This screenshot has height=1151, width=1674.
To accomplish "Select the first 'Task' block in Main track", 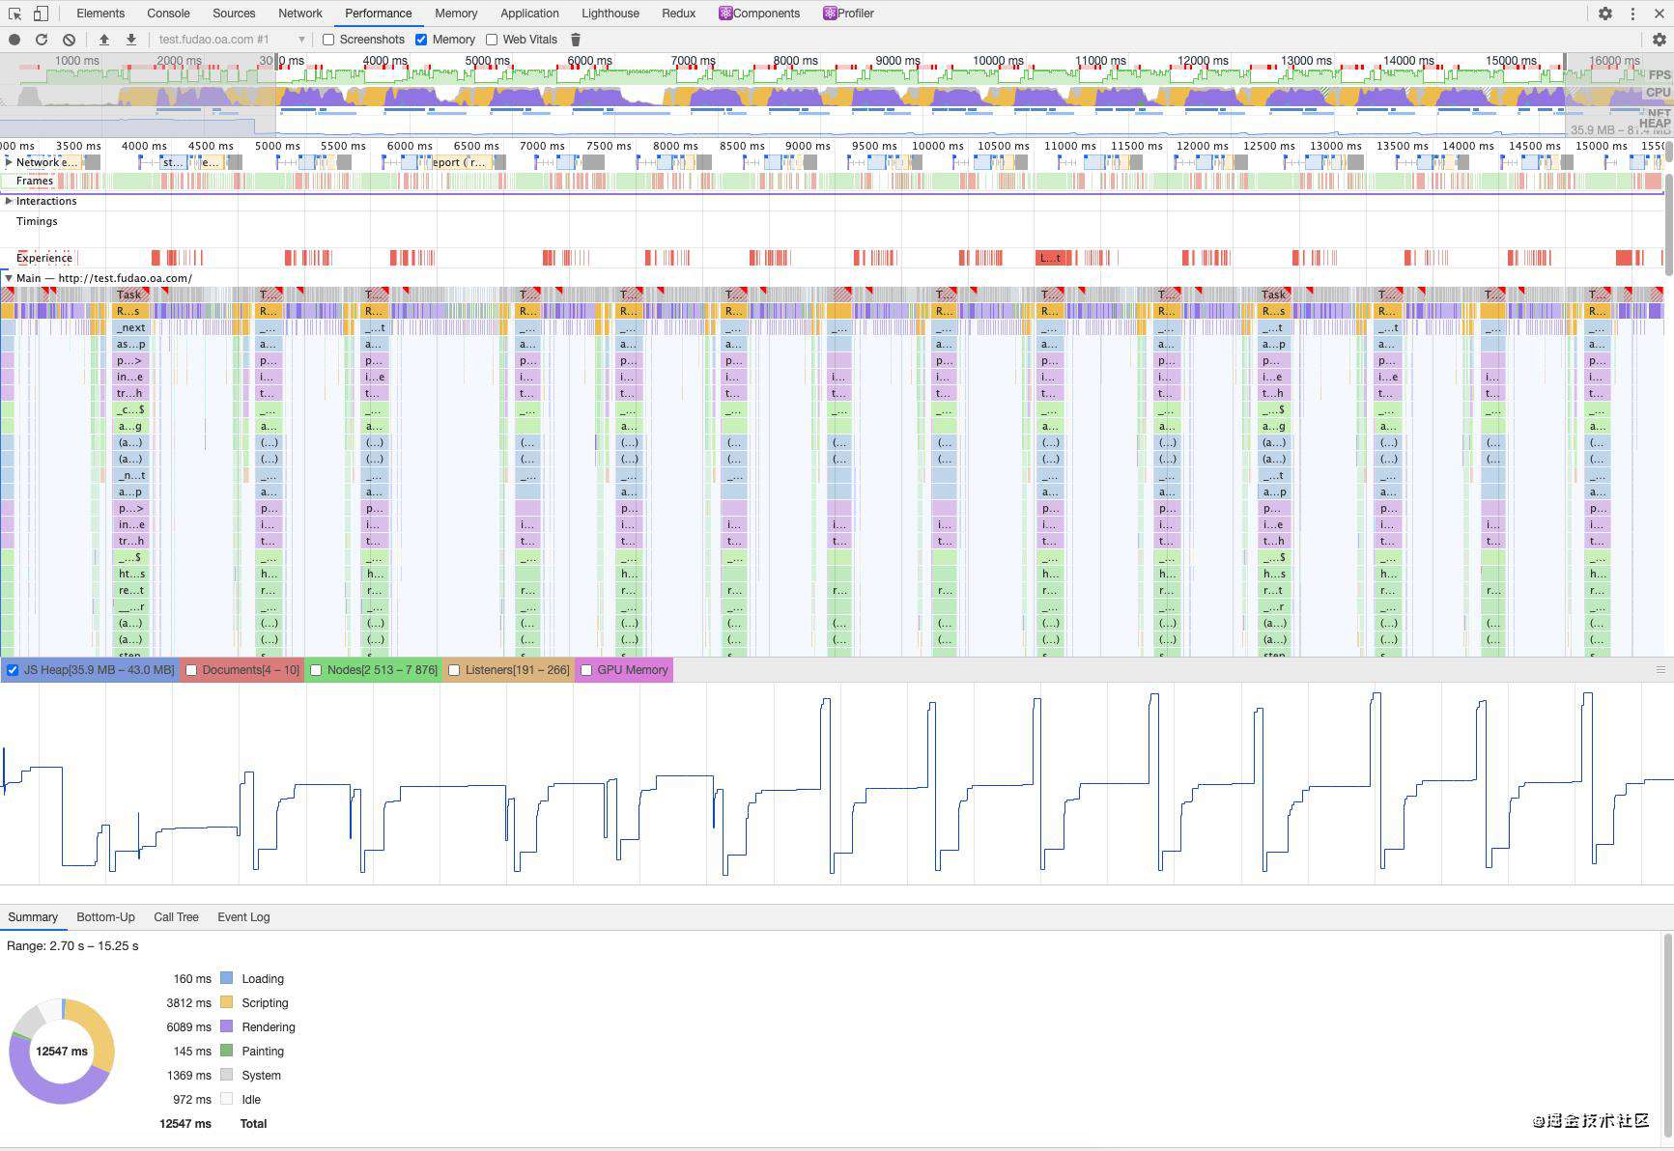I will tap(129, 295).
